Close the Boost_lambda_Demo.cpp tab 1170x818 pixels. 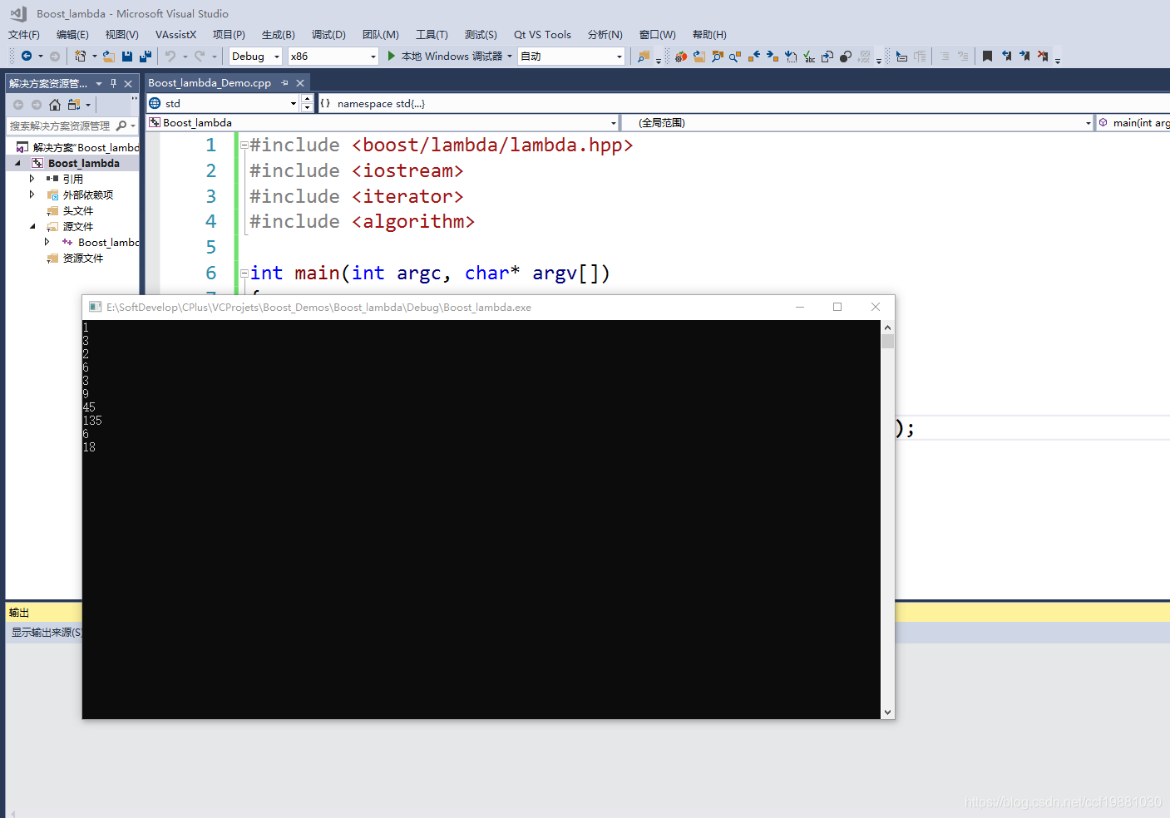pyautogui.click(x=300, y=83)
